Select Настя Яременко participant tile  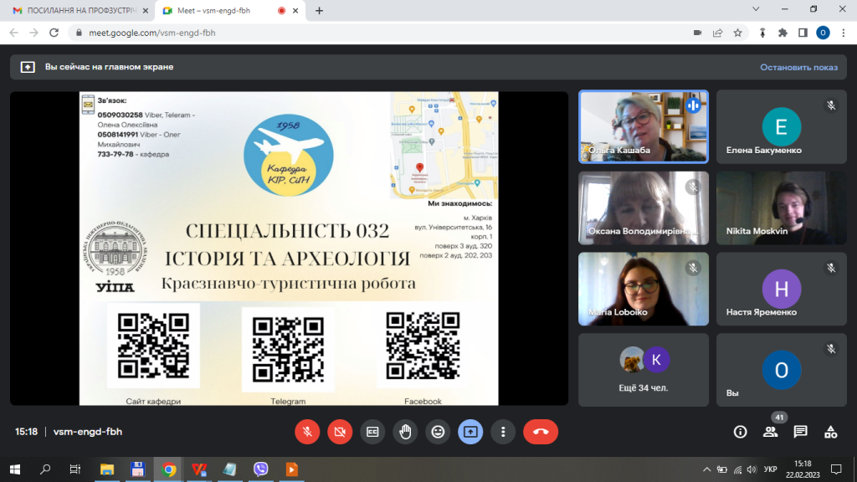782,289
